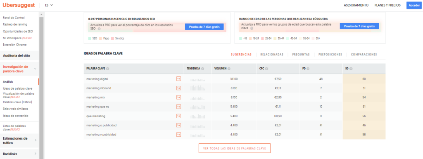
Task: Click the volume value 18.100
Action: point(234,79)
